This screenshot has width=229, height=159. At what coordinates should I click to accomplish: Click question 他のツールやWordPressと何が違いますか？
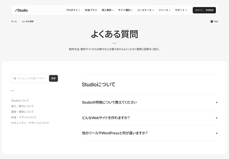point(115,133)
